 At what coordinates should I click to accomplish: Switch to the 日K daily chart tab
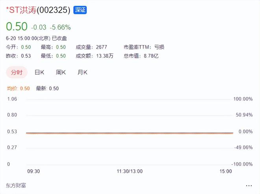[x=39, y=72]
